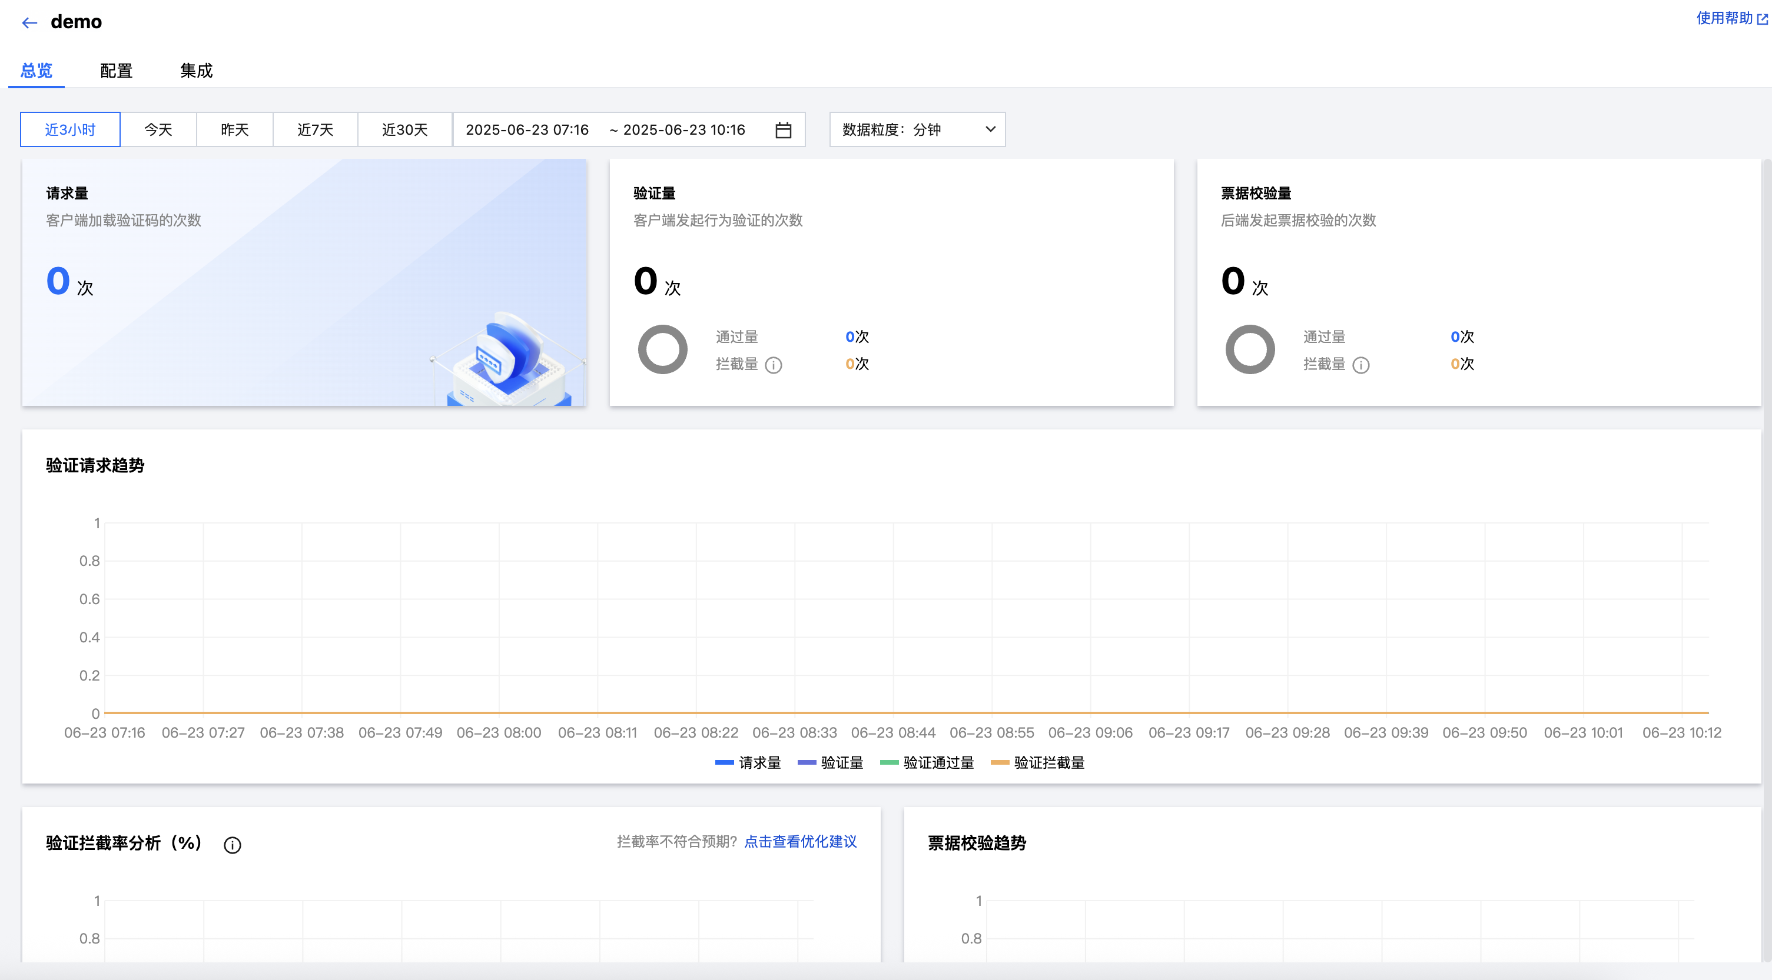Open the 数据粒度 分钟 dropdown

[x=917, y=130]
